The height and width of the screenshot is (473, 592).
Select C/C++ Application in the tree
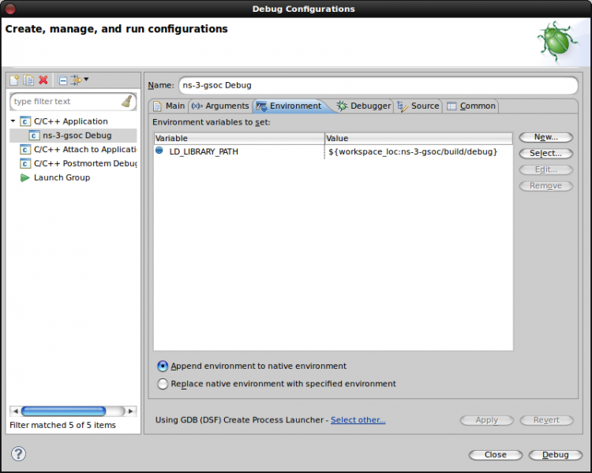point(70,121)
